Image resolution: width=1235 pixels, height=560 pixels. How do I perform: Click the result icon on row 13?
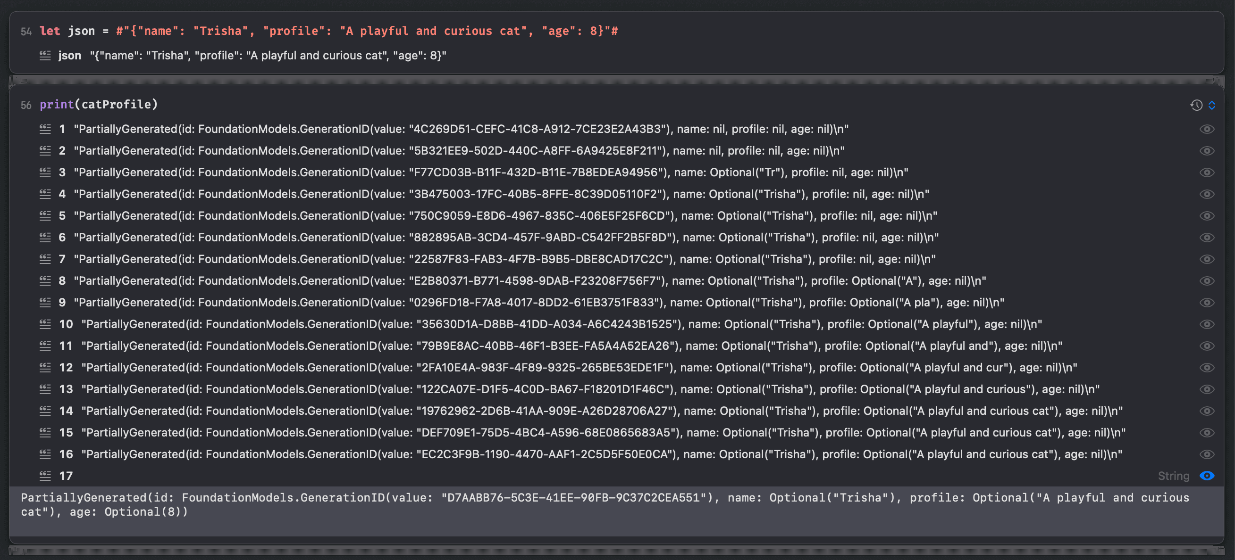[45, 389]
